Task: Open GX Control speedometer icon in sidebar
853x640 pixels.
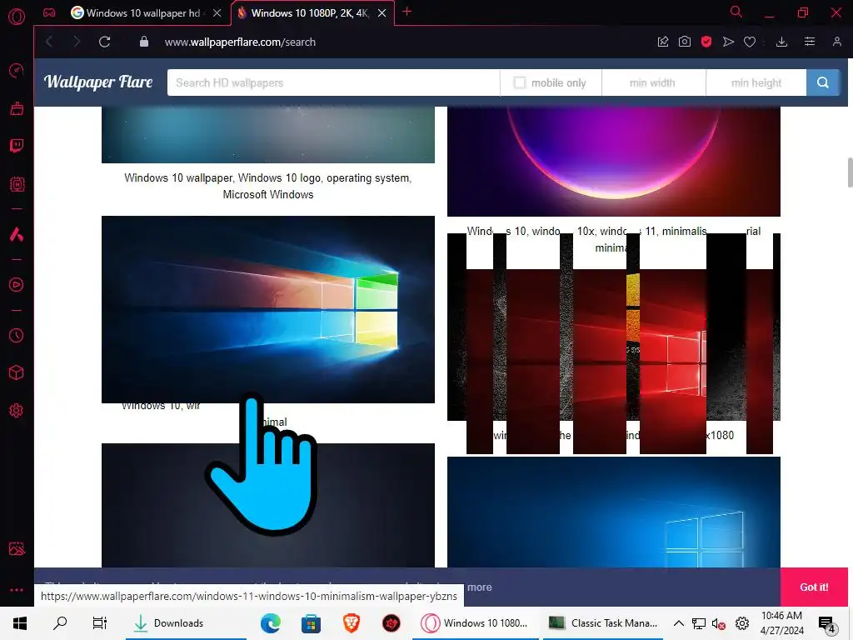Action: 17,71
